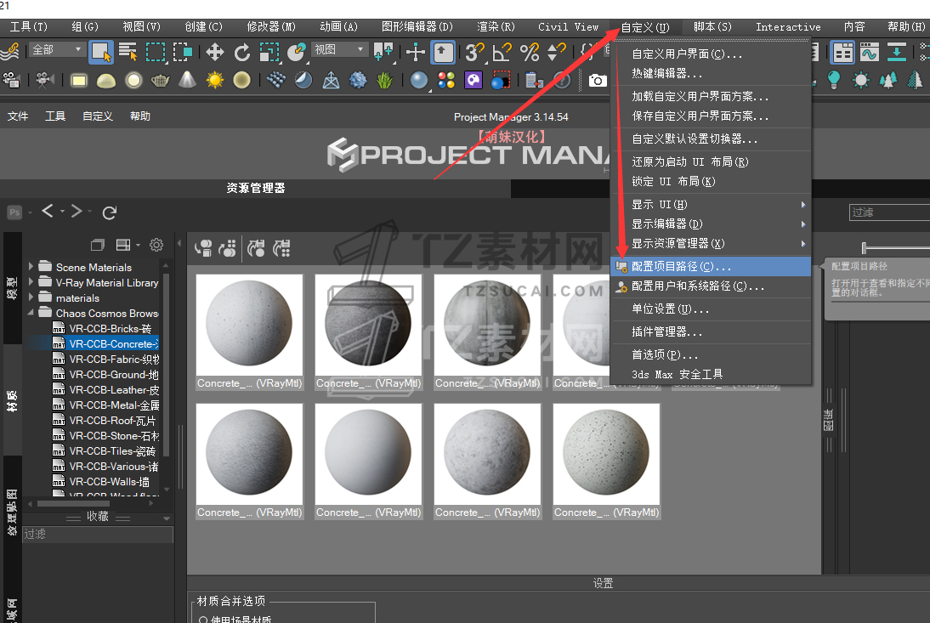
Task: Go forward in Project Manager navigation
Action: (x=77, y=211)
